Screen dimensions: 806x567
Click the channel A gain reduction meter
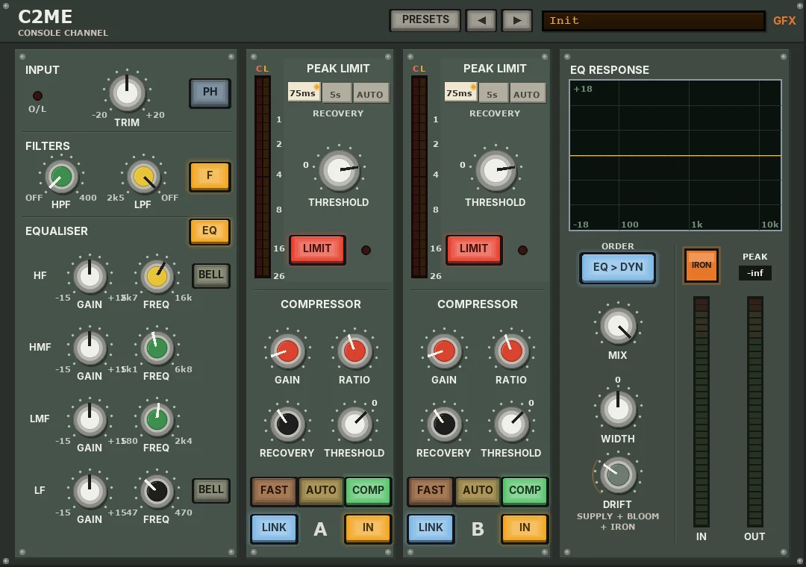coord(263,177)
